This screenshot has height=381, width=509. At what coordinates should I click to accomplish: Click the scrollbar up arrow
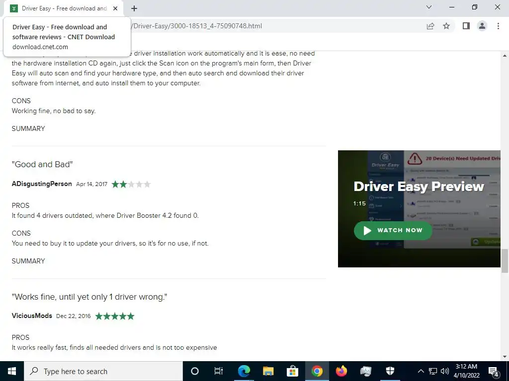[505, 56]
